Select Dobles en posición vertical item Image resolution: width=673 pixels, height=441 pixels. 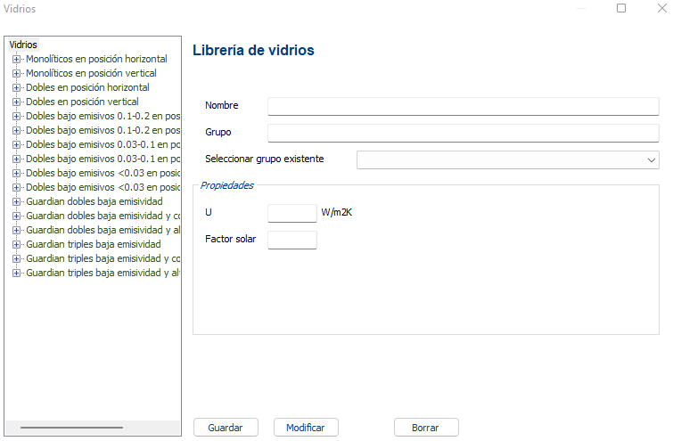(x=82, y=102)
